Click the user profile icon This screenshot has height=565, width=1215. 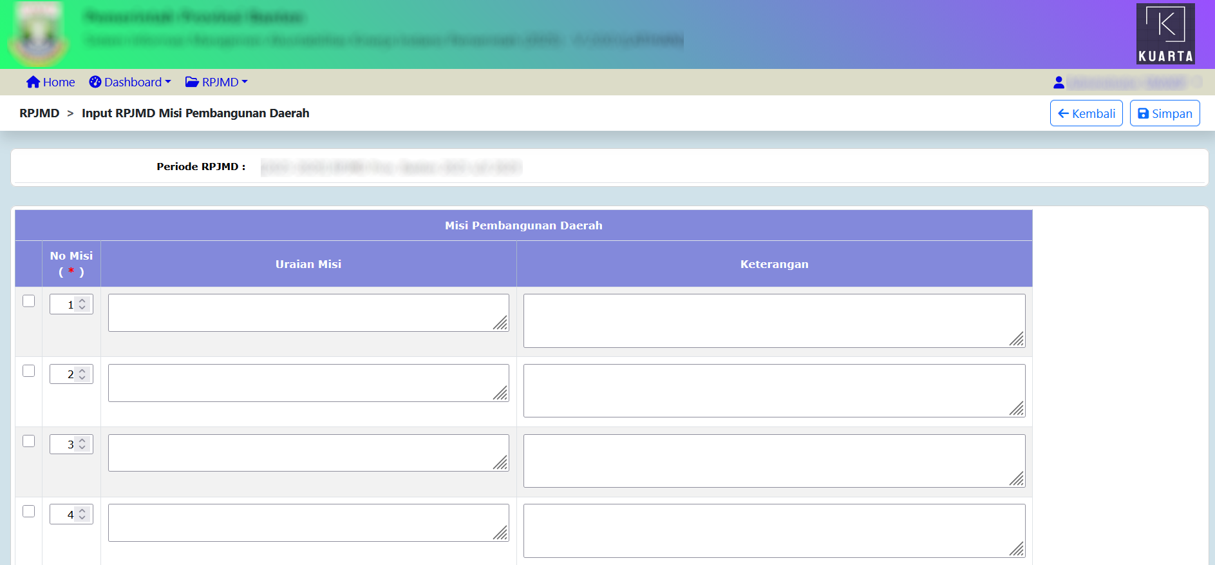click(x=1059, y=82)
